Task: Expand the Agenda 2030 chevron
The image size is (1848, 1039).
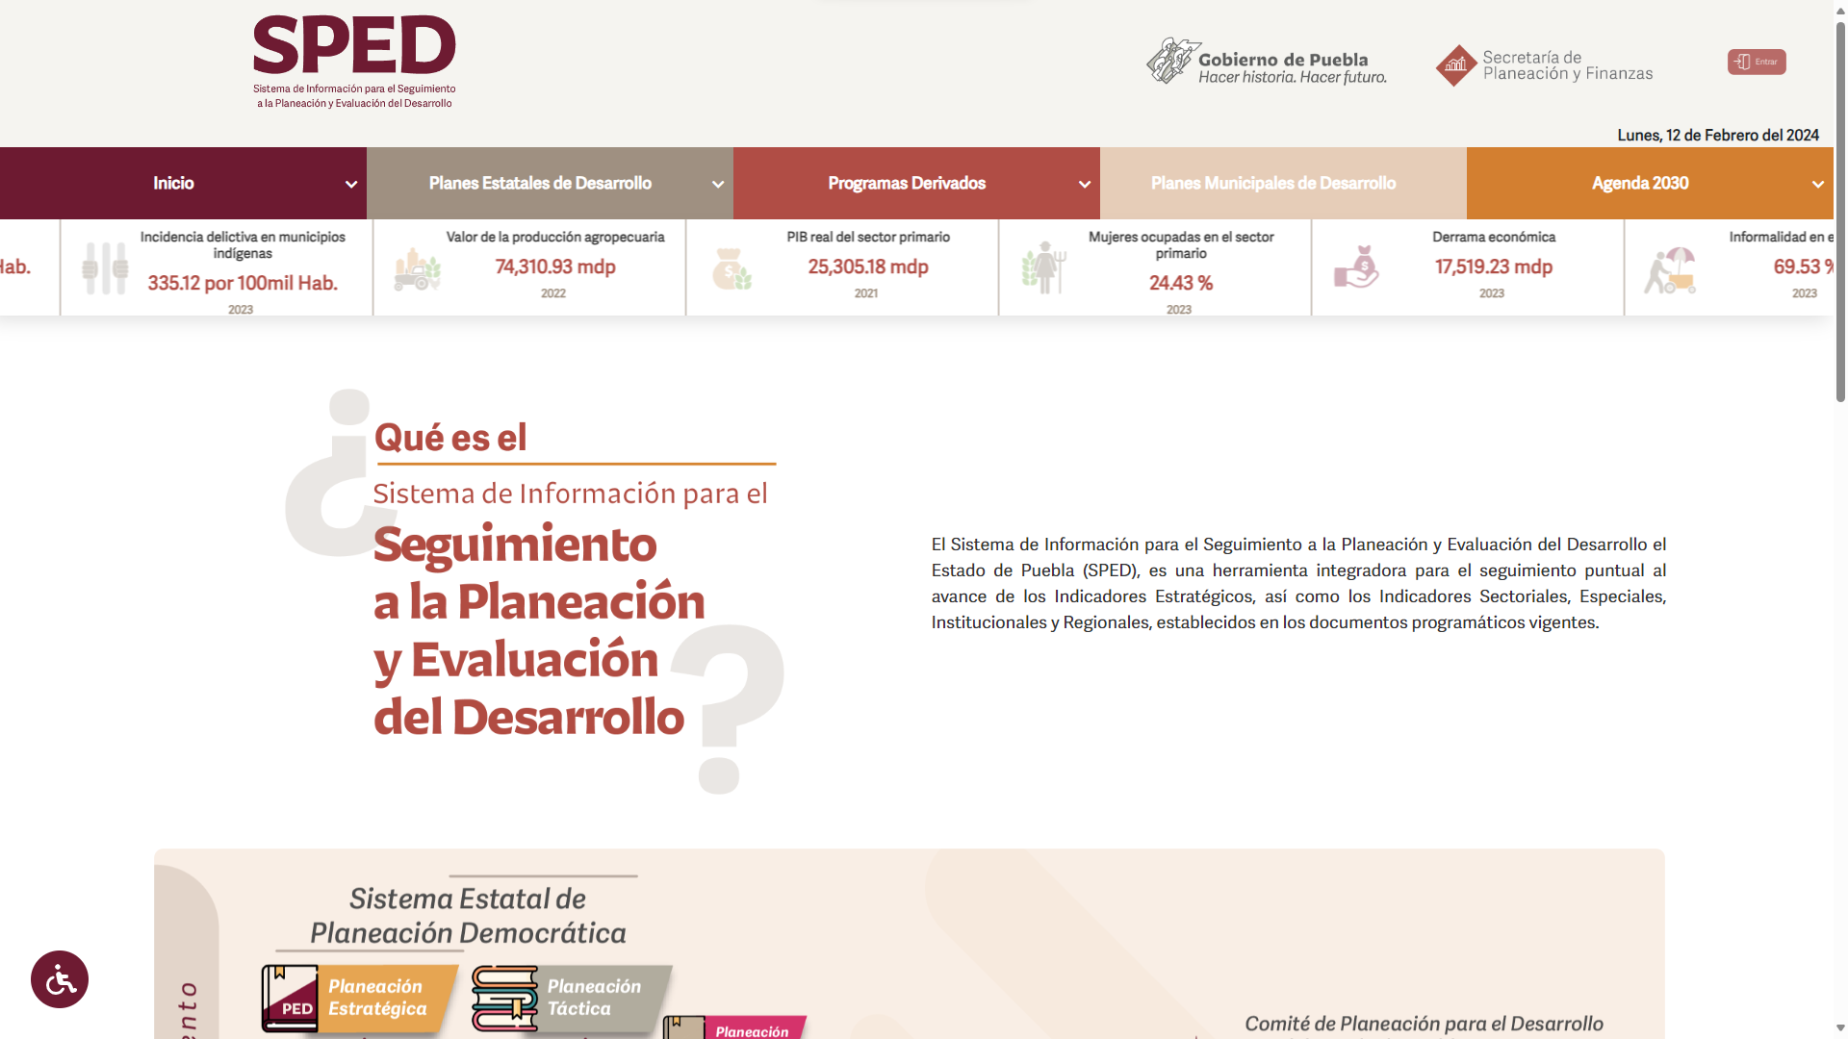Action: click(1818, 184)
